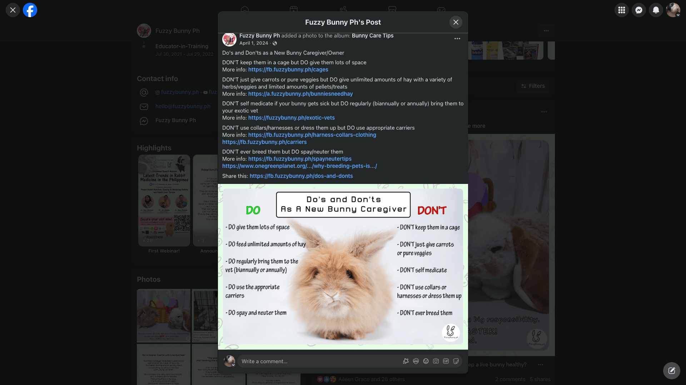Start a new message with compose button
This screenshot has width=686, height=385.
pos(672,371)
